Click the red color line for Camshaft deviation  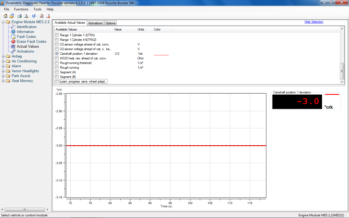pyautogui.click(x=161, y=55)
